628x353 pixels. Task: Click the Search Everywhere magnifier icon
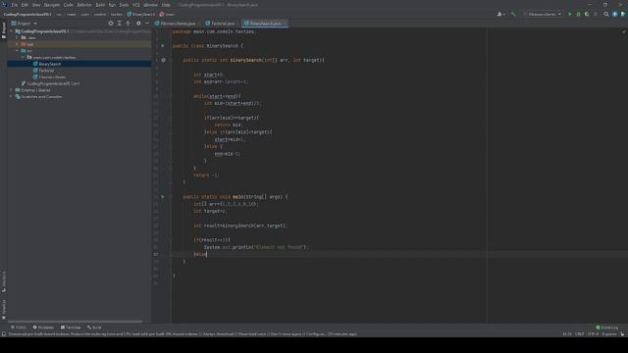pyautogui.click(x=606, y=14)
